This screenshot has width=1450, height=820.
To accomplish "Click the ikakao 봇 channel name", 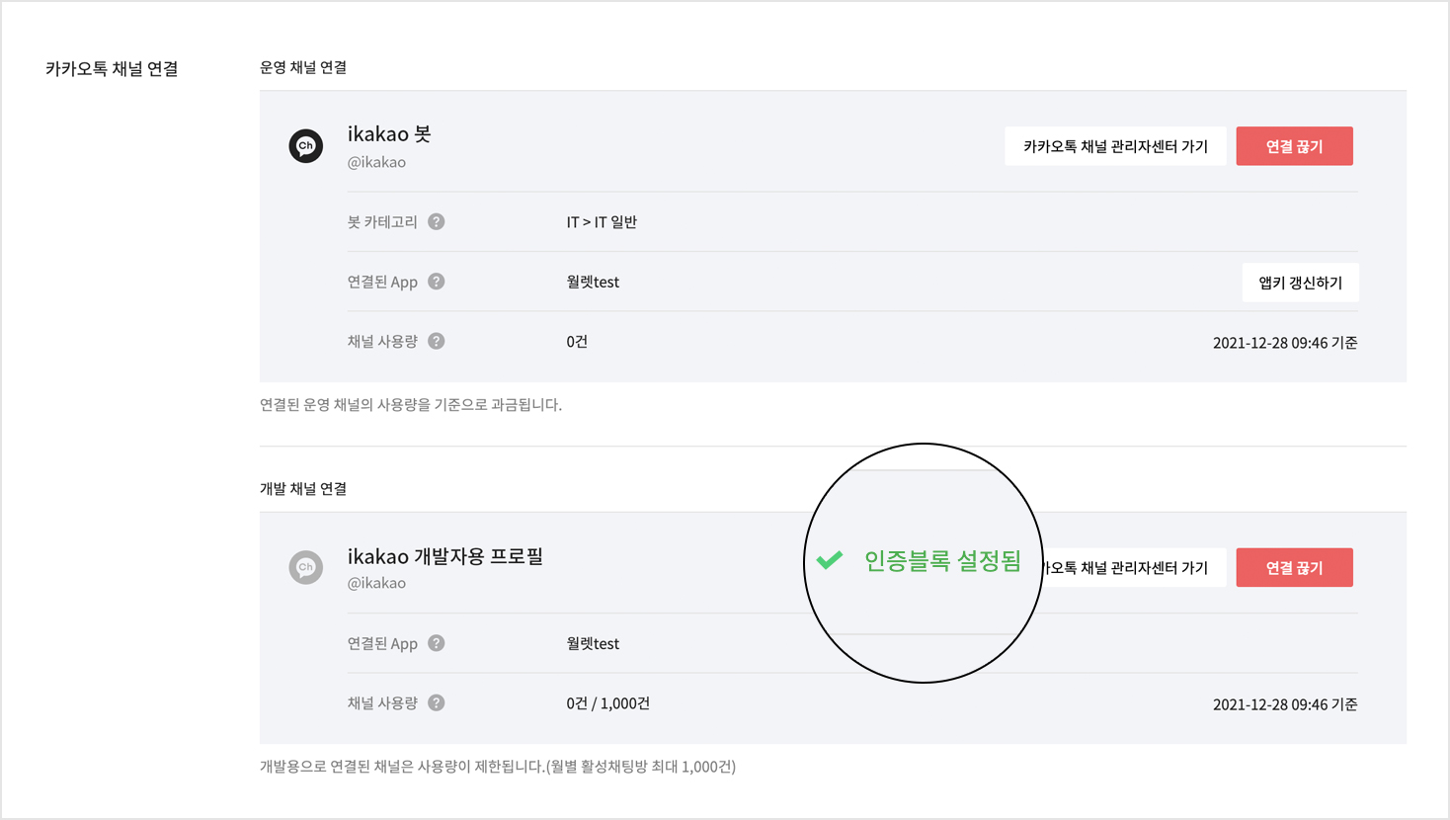I will 389,134.
